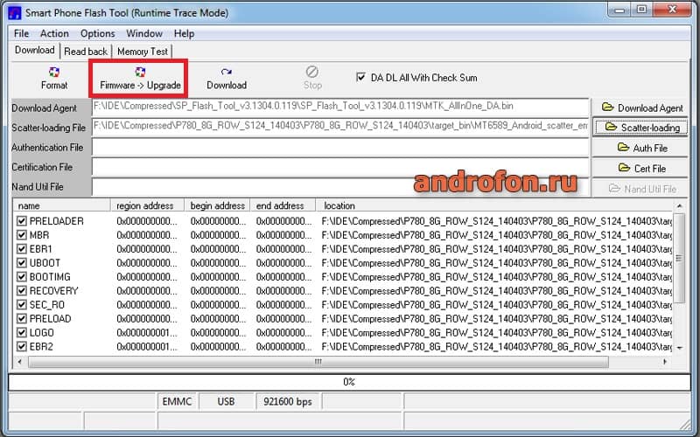Click the Nand Util File button
Image resolution: width=700 pixels, height=437 pixels.
pos(641,189)
